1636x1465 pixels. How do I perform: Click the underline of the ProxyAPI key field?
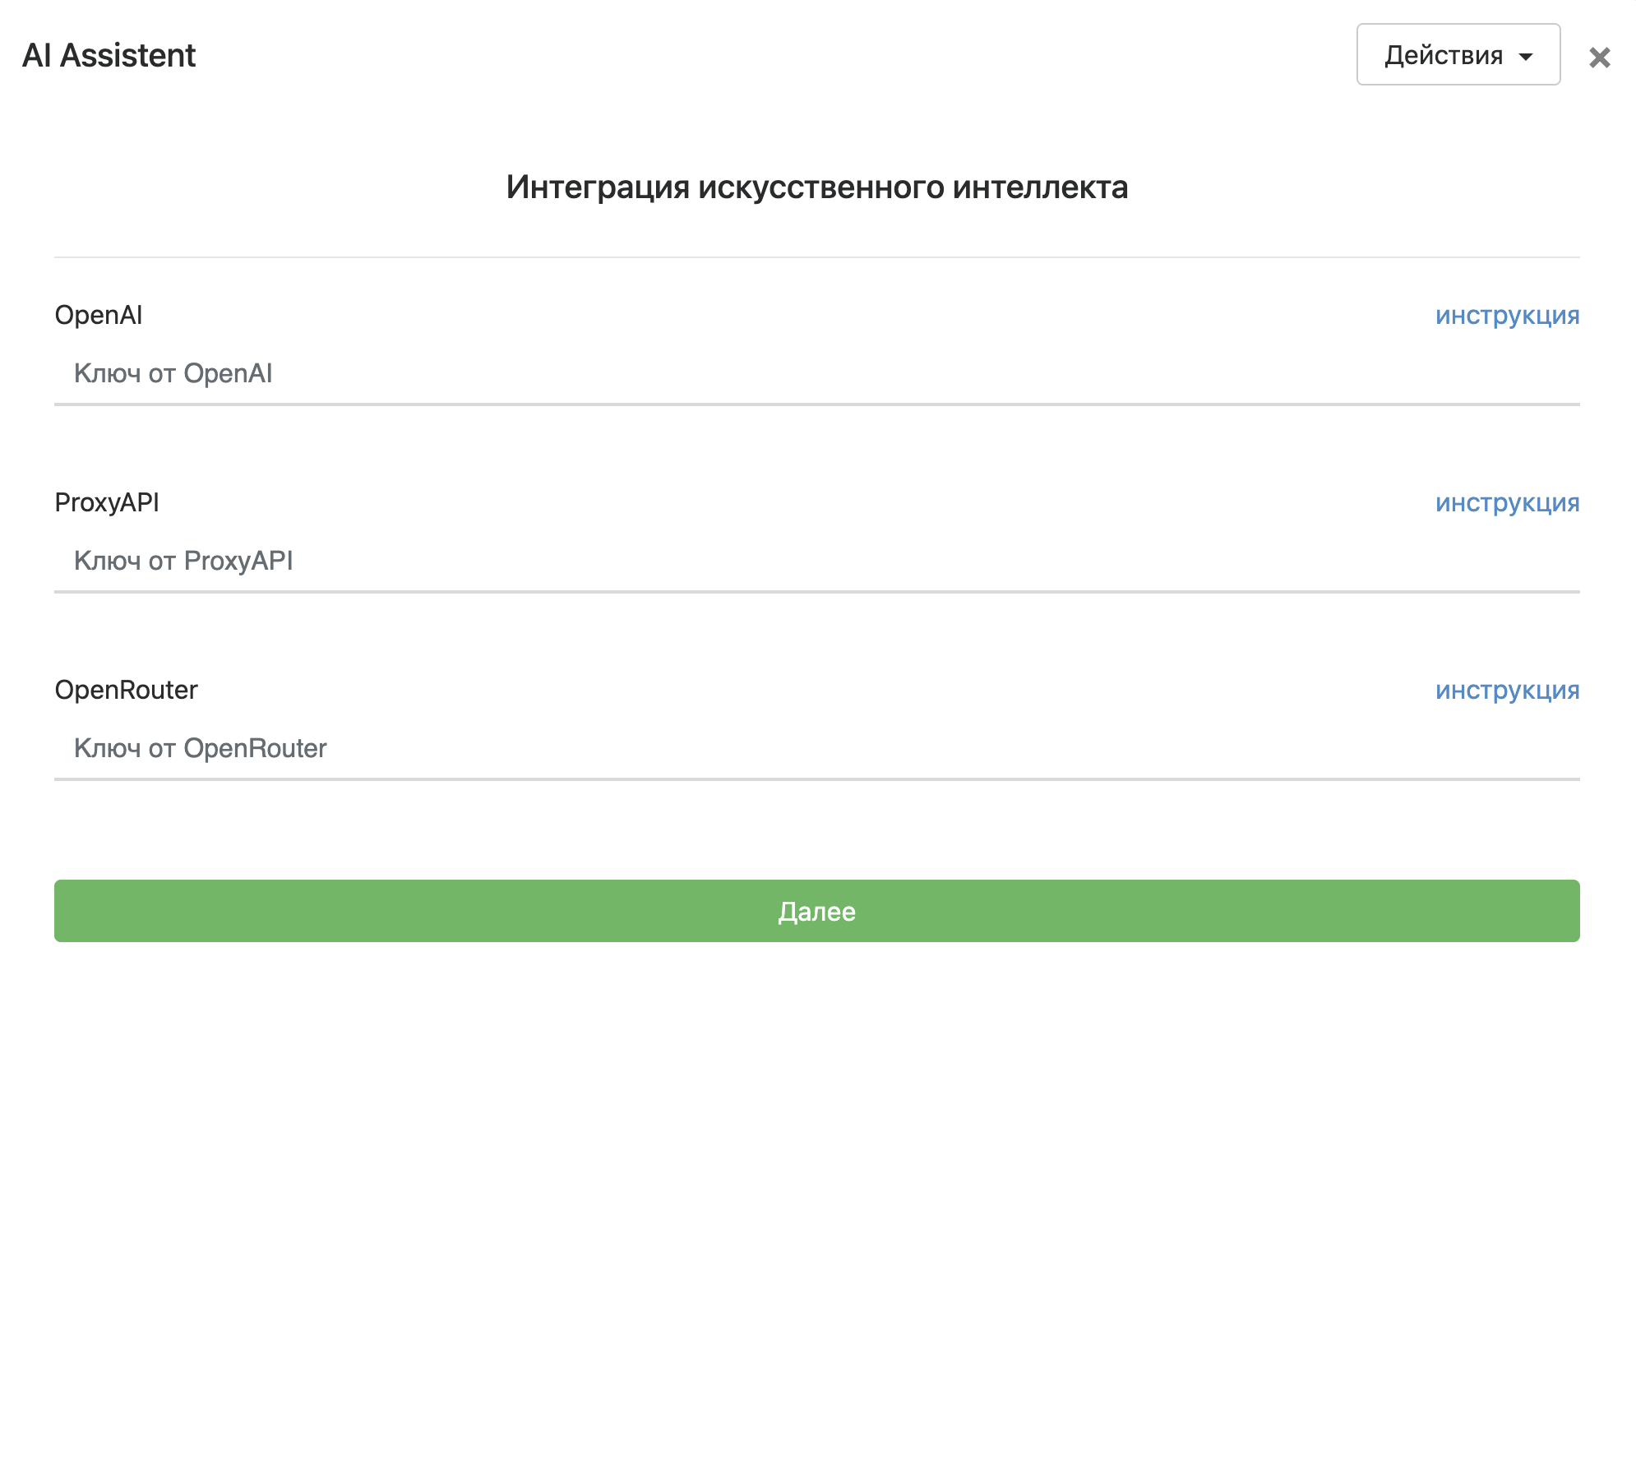(x=816, y=591)
